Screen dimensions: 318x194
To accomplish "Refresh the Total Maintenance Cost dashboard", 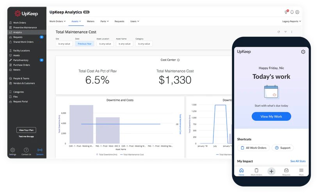I will coord(279,32).
